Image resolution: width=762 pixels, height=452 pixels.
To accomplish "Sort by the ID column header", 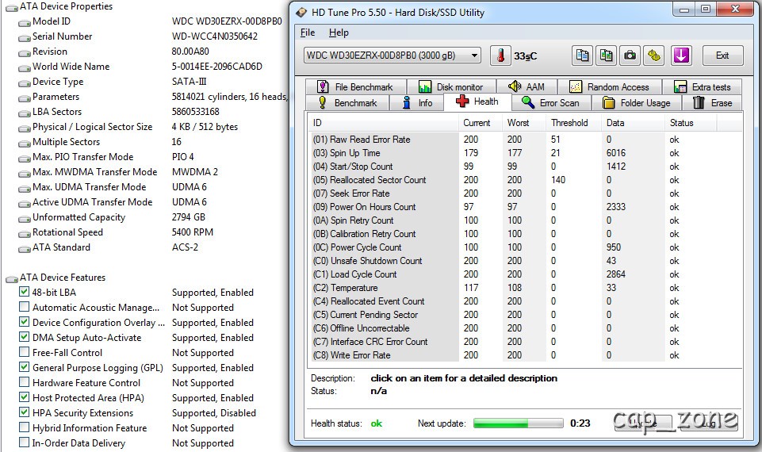I will pos(384,123).
